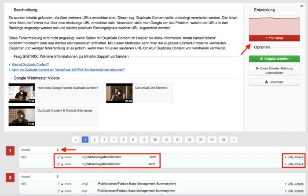Open external link icon of first Kontakt URL
Viewport: 308px width, 196px height.
(x=58, y=157)
